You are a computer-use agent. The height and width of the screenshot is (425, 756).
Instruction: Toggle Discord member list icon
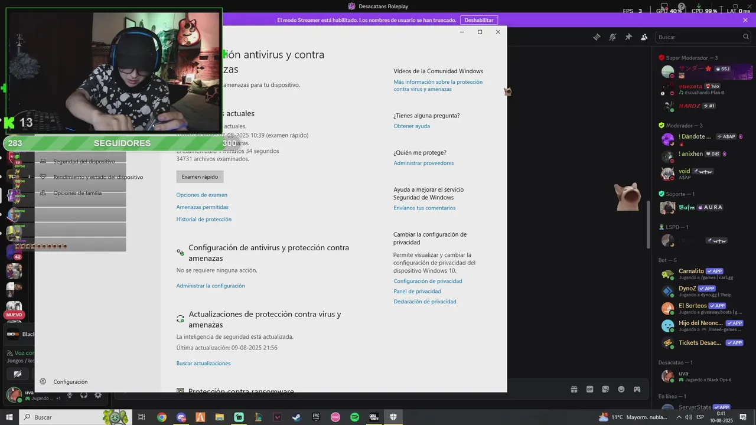(644, 37)
